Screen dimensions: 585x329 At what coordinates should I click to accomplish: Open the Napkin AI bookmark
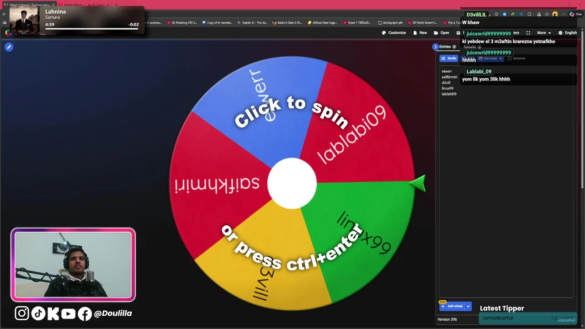coord(252,22)
